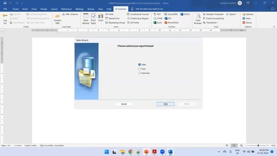
Task: Expand the Export dropdown
Action: 232,14
